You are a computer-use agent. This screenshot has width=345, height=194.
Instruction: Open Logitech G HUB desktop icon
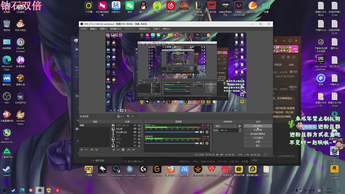point(143,172)
